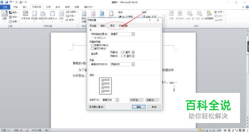Open the 垂直对齐方式 dropdown
Image resolution: width=249 pixels, height=132 pixels.
tap(122, 64)
